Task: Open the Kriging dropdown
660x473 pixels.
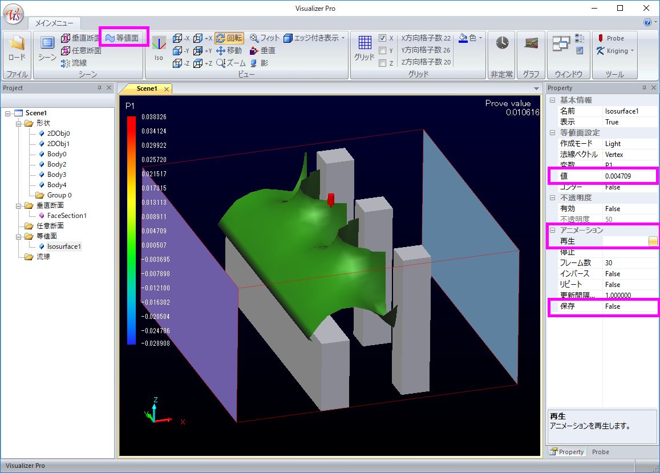Action: 633,51
